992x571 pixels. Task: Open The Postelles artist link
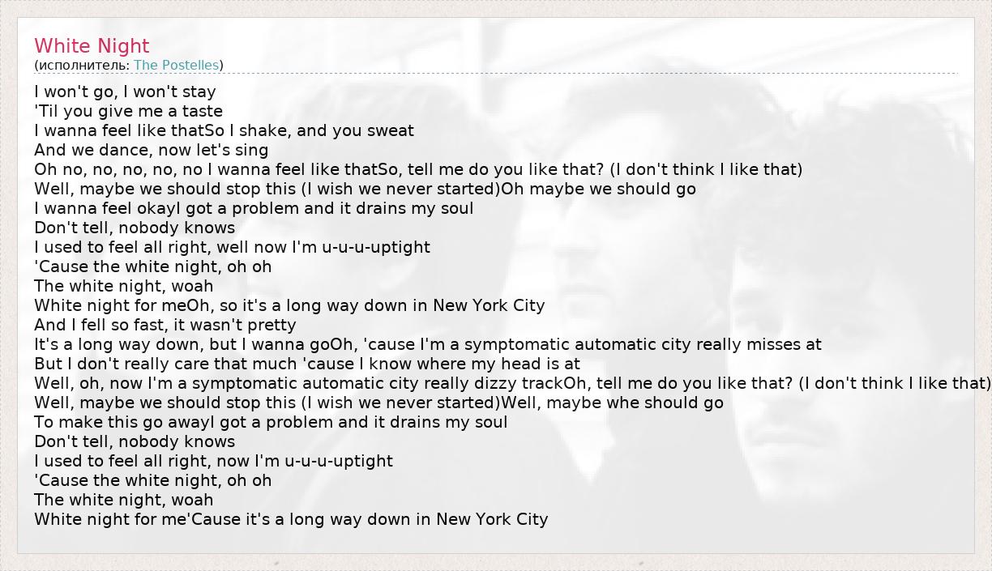(176, 65)
